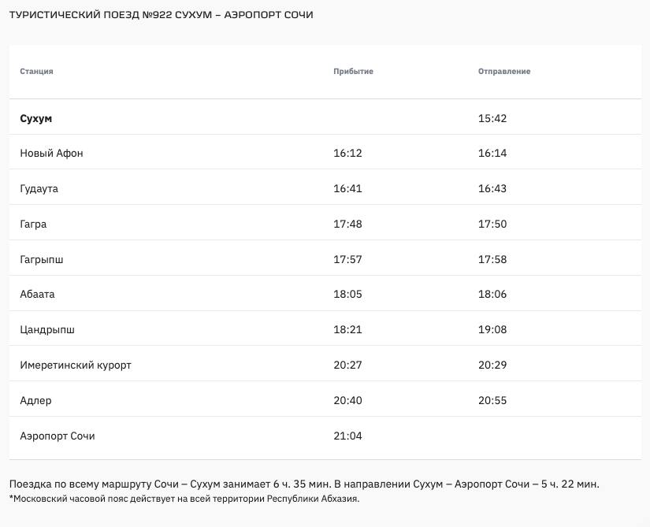Image resolution: width=650 pixels, height=527 pixels.
Task: Click the Сухум station name
Action: (36, 118)
